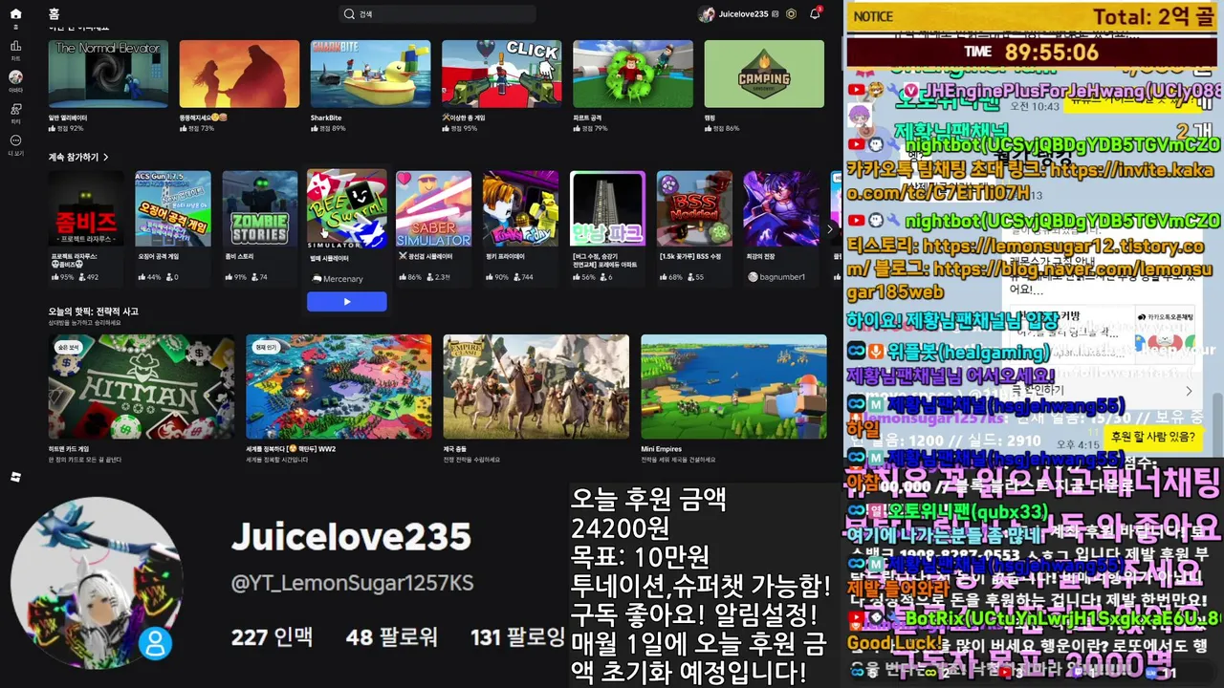Image resolution: width=1224 pixels, height=688 pixels.
Task: Open the 세계를 정복하다 WW2 map banner
Action: 339,386
